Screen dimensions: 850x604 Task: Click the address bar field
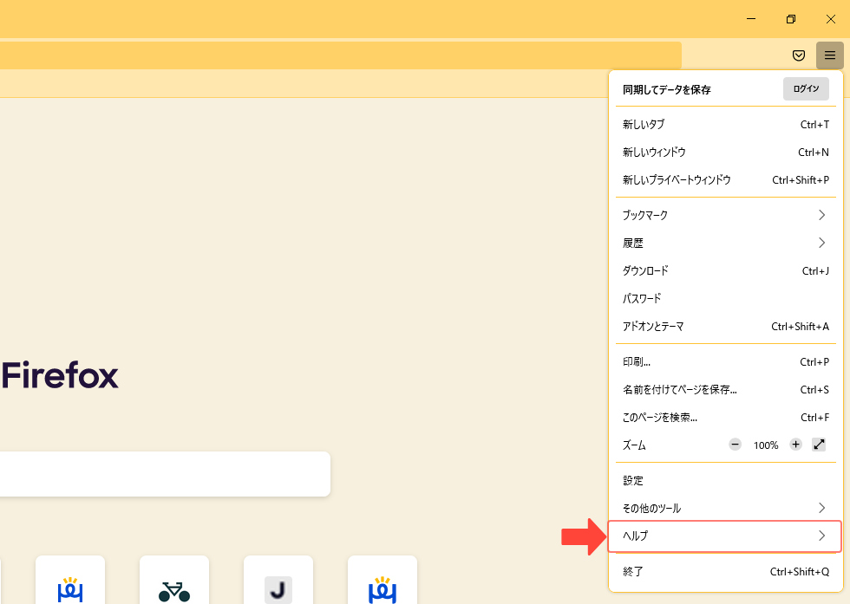(340, 55)
